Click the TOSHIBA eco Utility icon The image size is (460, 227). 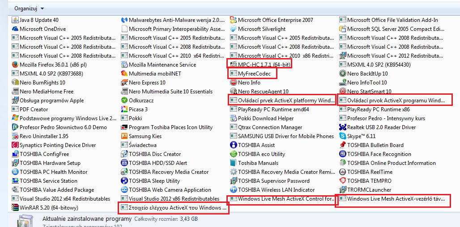234,154
